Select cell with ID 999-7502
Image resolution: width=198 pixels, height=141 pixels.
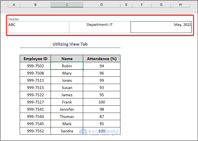pyautogui.click(x=35, y=66)
